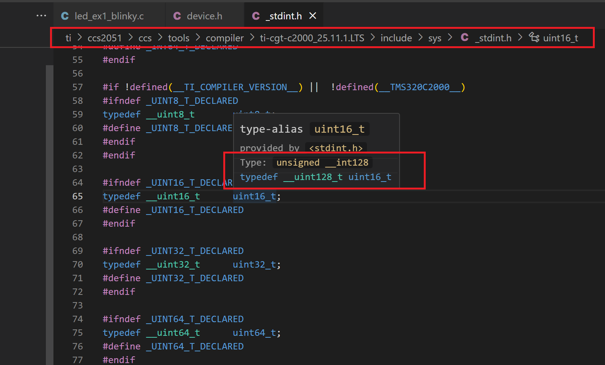Click the C file icon on _stdint.h tab
Image resolution: width=605 pixels, height=365 pixels.
coord(256,16)
